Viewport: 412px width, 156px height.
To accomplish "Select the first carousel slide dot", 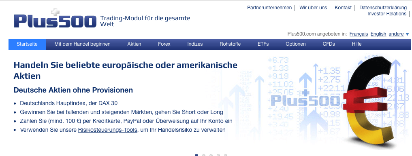I will [196, 155].
